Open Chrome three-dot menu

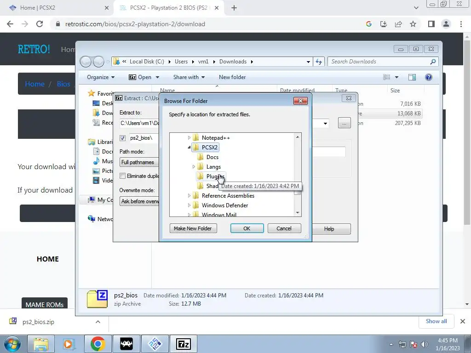(x=461, y=24)
